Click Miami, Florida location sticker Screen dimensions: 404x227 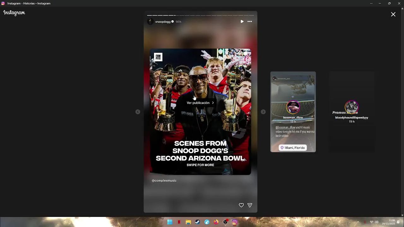click(x=293, y=148)
